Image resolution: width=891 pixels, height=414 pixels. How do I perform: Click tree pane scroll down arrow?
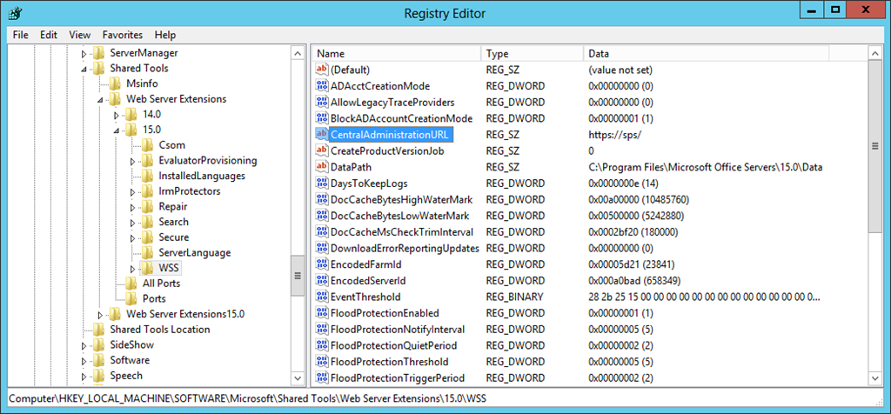pos(298,377)
